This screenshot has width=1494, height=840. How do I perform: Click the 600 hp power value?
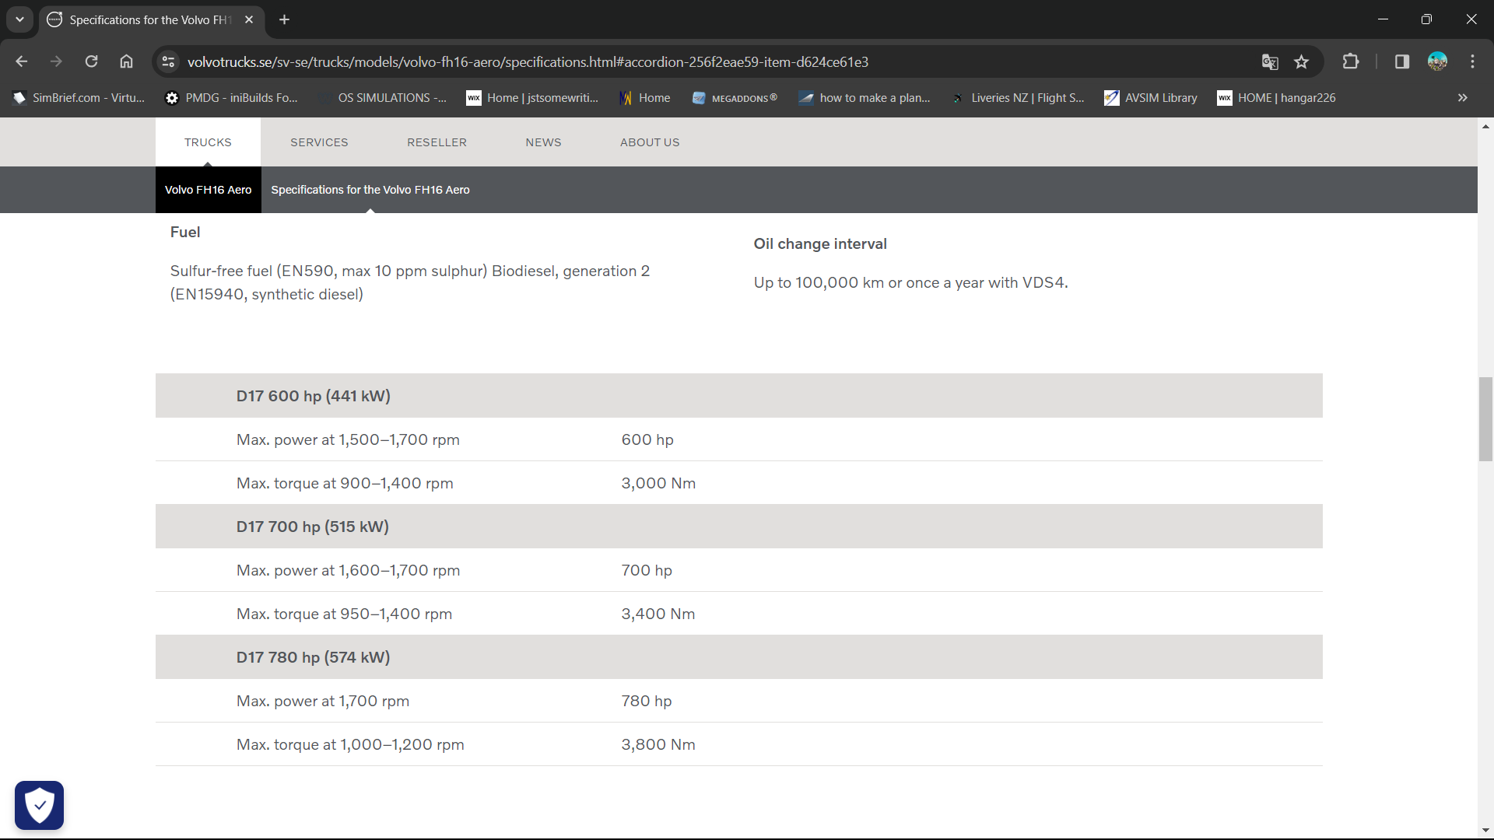[x=647, y=439]
